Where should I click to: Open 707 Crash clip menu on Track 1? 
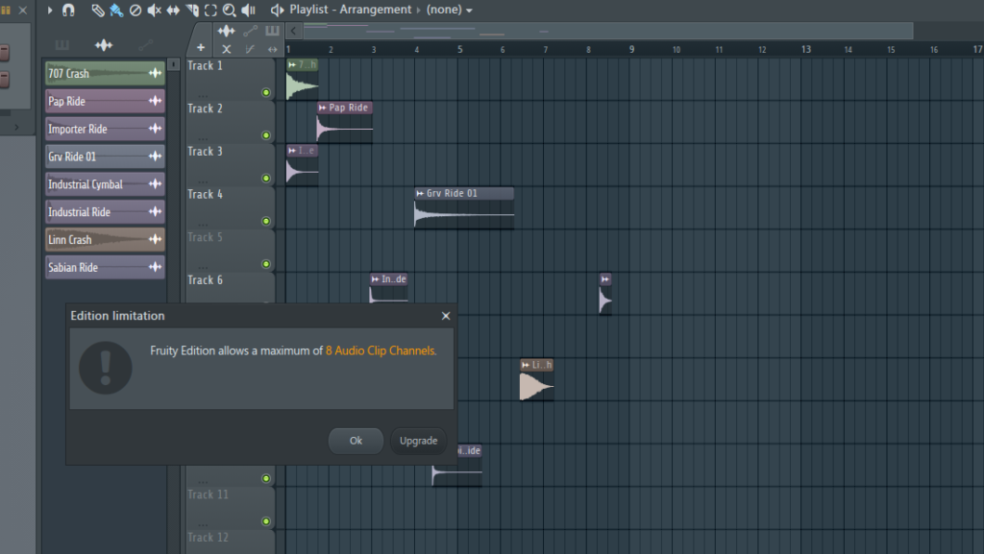tap(292, 64)
